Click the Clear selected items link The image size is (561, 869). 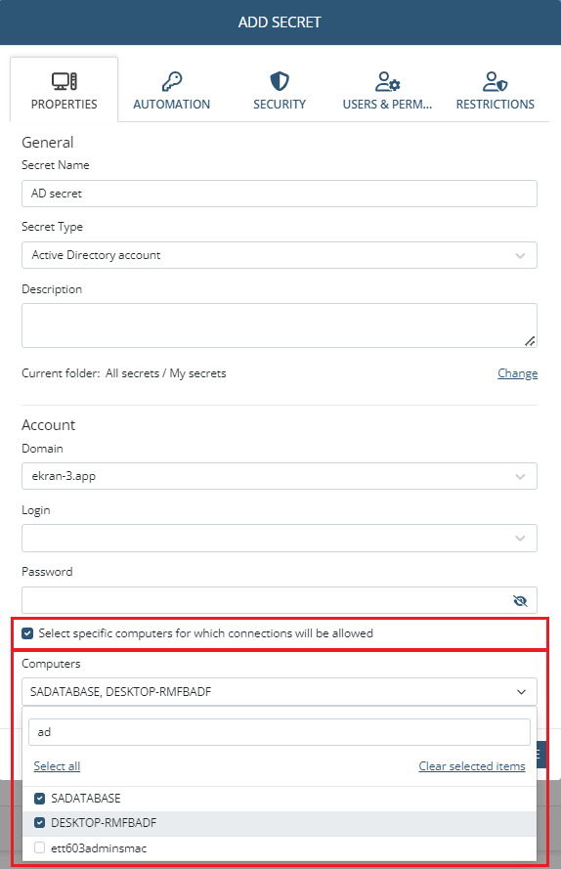click(x=472, y=766)
